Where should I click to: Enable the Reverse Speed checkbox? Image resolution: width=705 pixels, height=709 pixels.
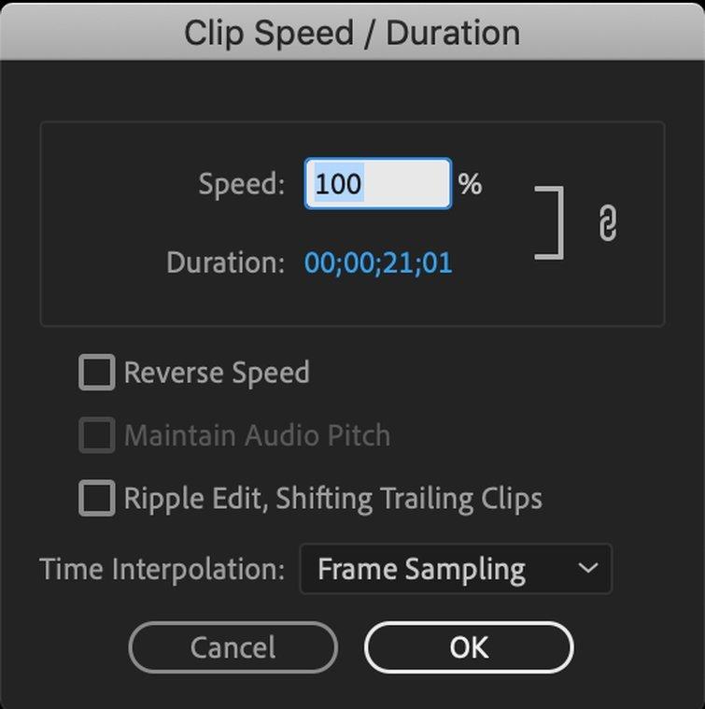click(x=97, y=372)
